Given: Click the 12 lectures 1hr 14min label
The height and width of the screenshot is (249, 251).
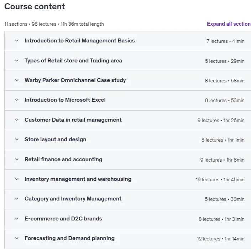Looking at the screenshot, I should (x=221, y=239).
